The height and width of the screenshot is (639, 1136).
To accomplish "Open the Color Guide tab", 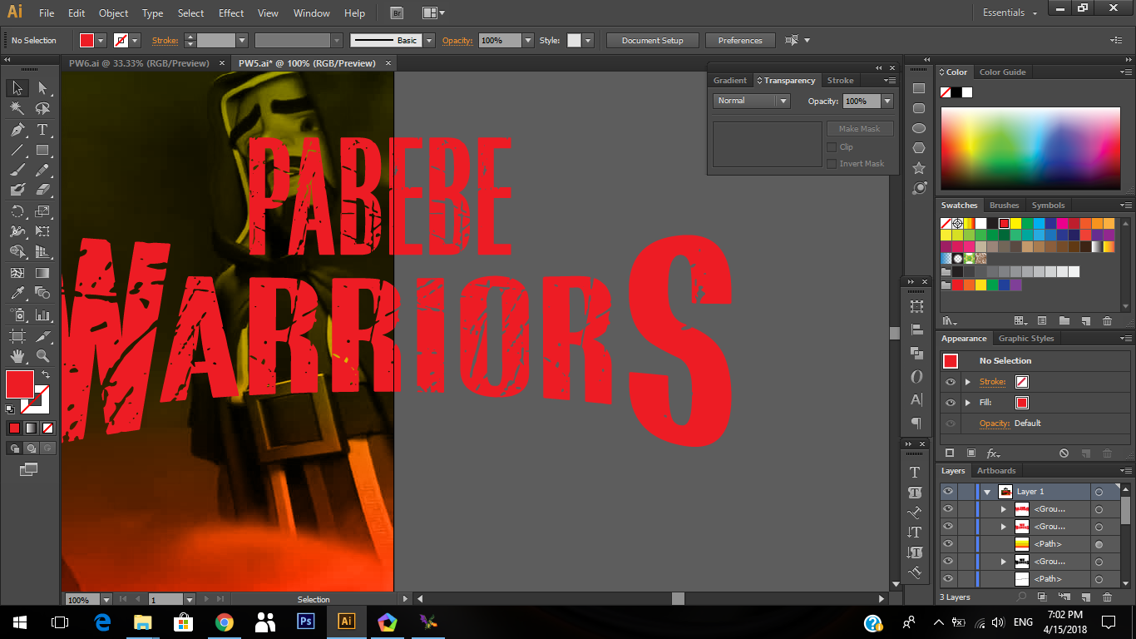I will tap(1002, 72).
